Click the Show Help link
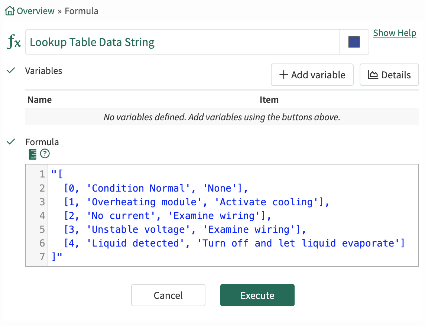Screen dimensions: 425x326 pyautogui.click(x=395, y=33)
